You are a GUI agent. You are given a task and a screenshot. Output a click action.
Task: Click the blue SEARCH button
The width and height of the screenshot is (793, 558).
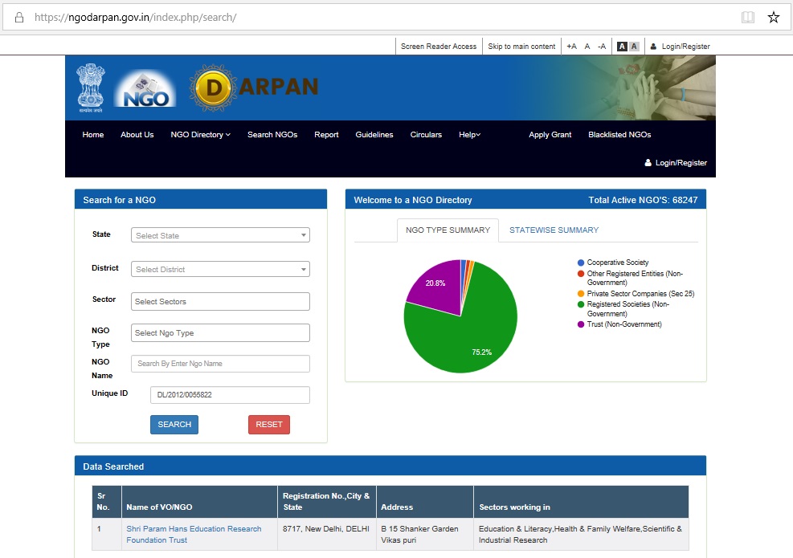pyautogui.click(x=174, y=425)
